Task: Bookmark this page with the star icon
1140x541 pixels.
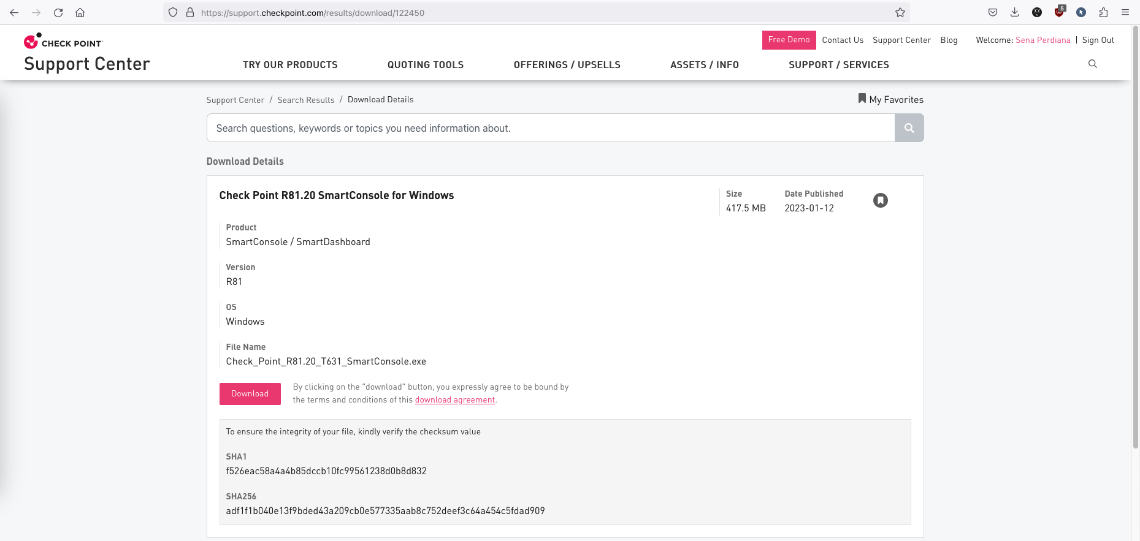Action: tap(900, 12)
